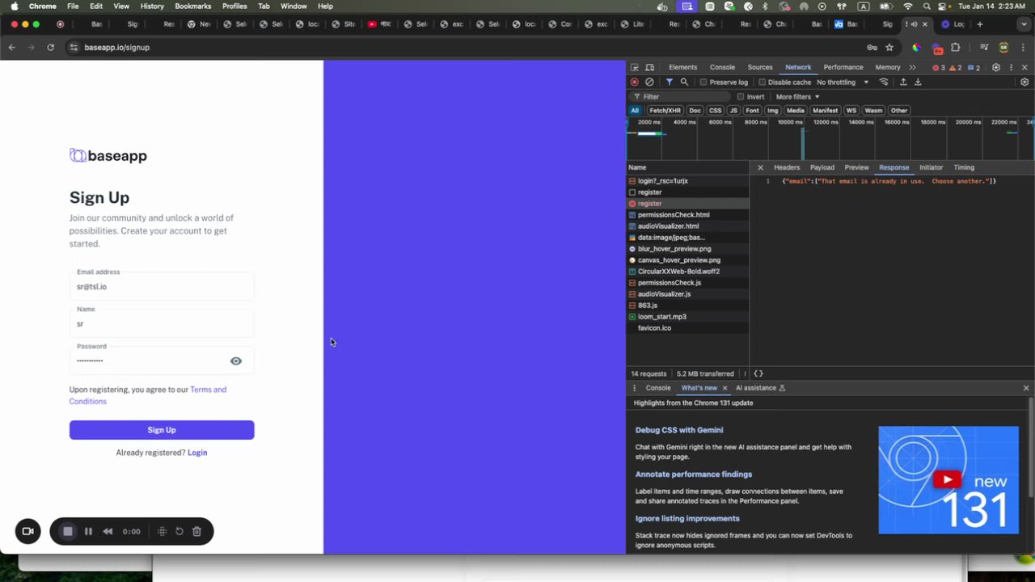
Task: Click the purple Sign Up button
Action: [x=162, y=430]
